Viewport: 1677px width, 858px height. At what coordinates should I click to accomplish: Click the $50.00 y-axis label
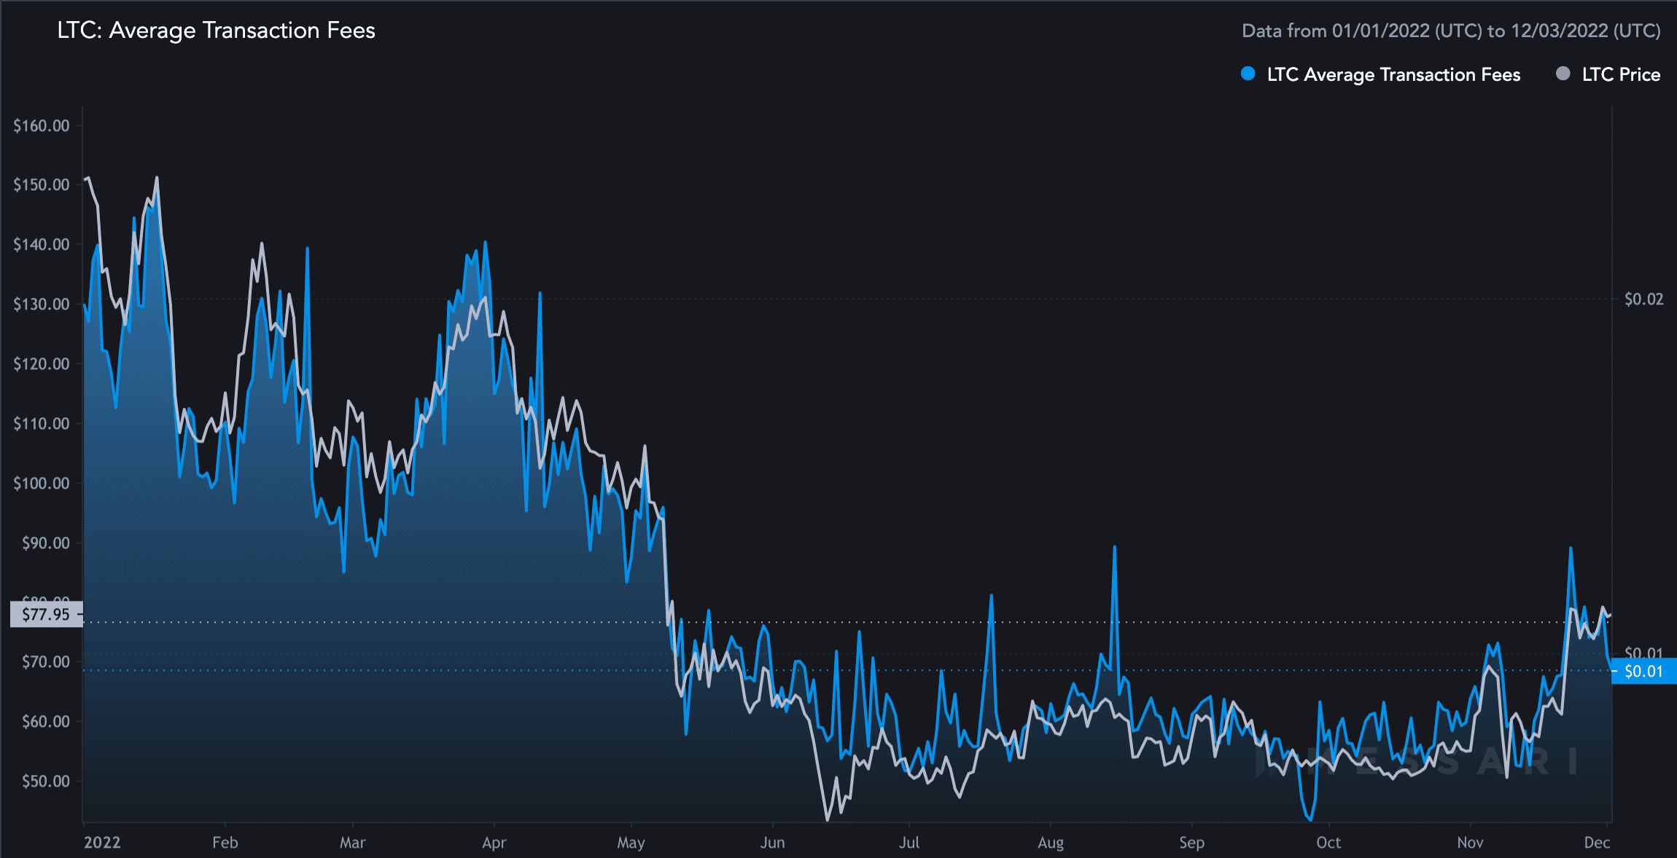46,782
